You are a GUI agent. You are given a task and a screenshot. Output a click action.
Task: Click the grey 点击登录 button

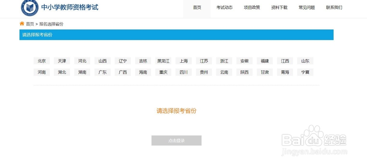177,141
